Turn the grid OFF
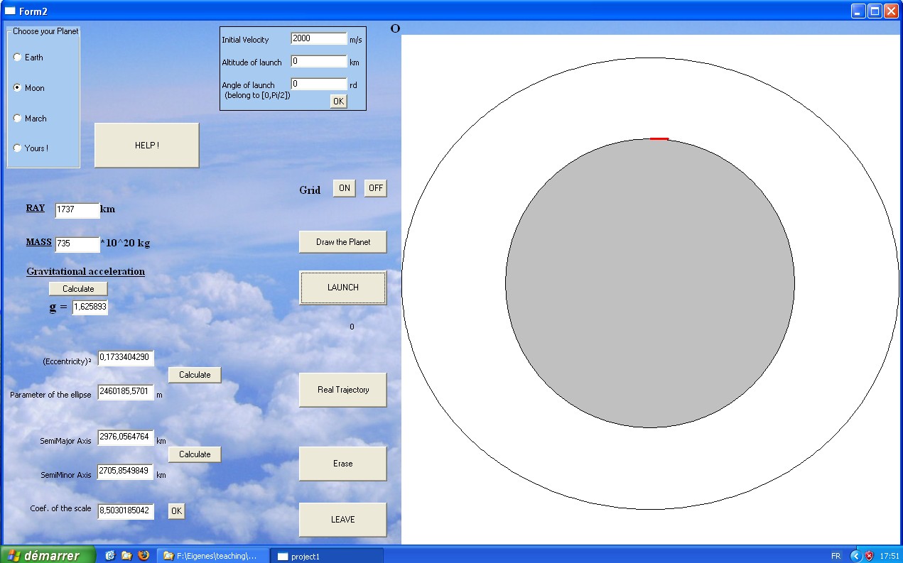Image resolution: width=903 pixels, height=563 pixels. point(376,188)
